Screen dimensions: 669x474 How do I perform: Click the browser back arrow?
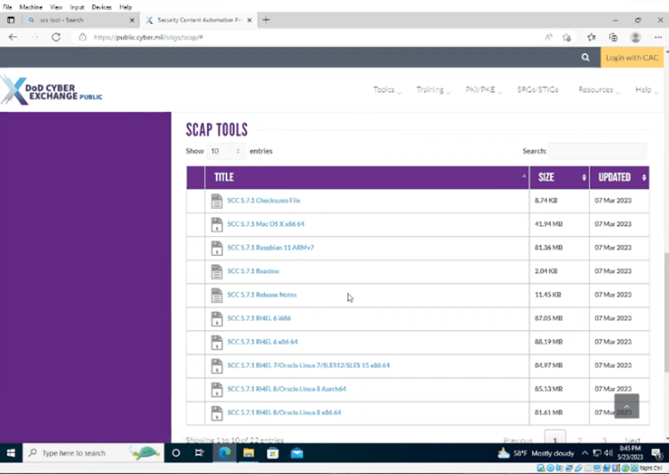pyautogui.click(x=13, y=37)
